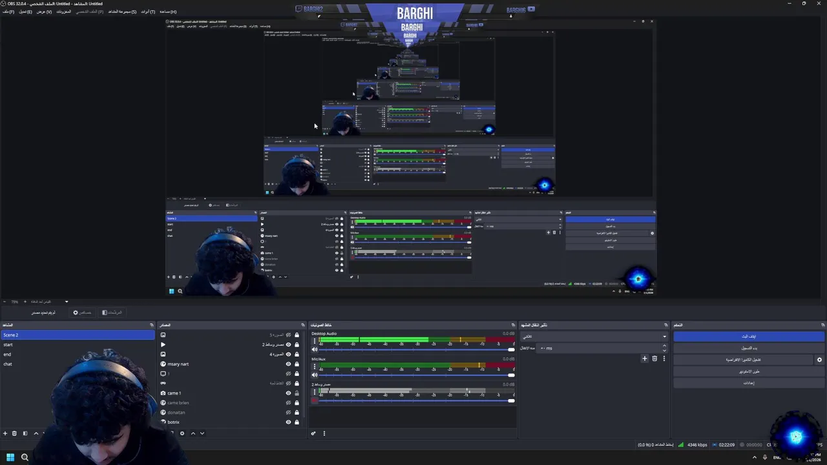Show the came brlen source via eye icon
This screenshot has height=465, width=827.
coord(288,403)
